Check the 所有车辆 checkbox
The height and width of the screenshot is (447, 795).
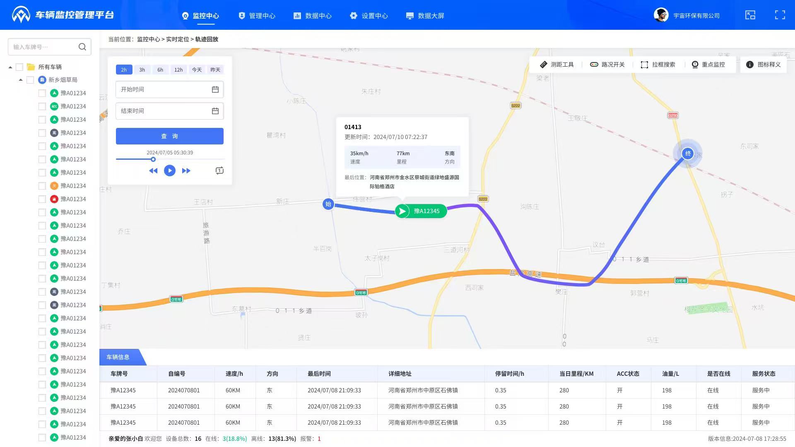tap(19, 67)
